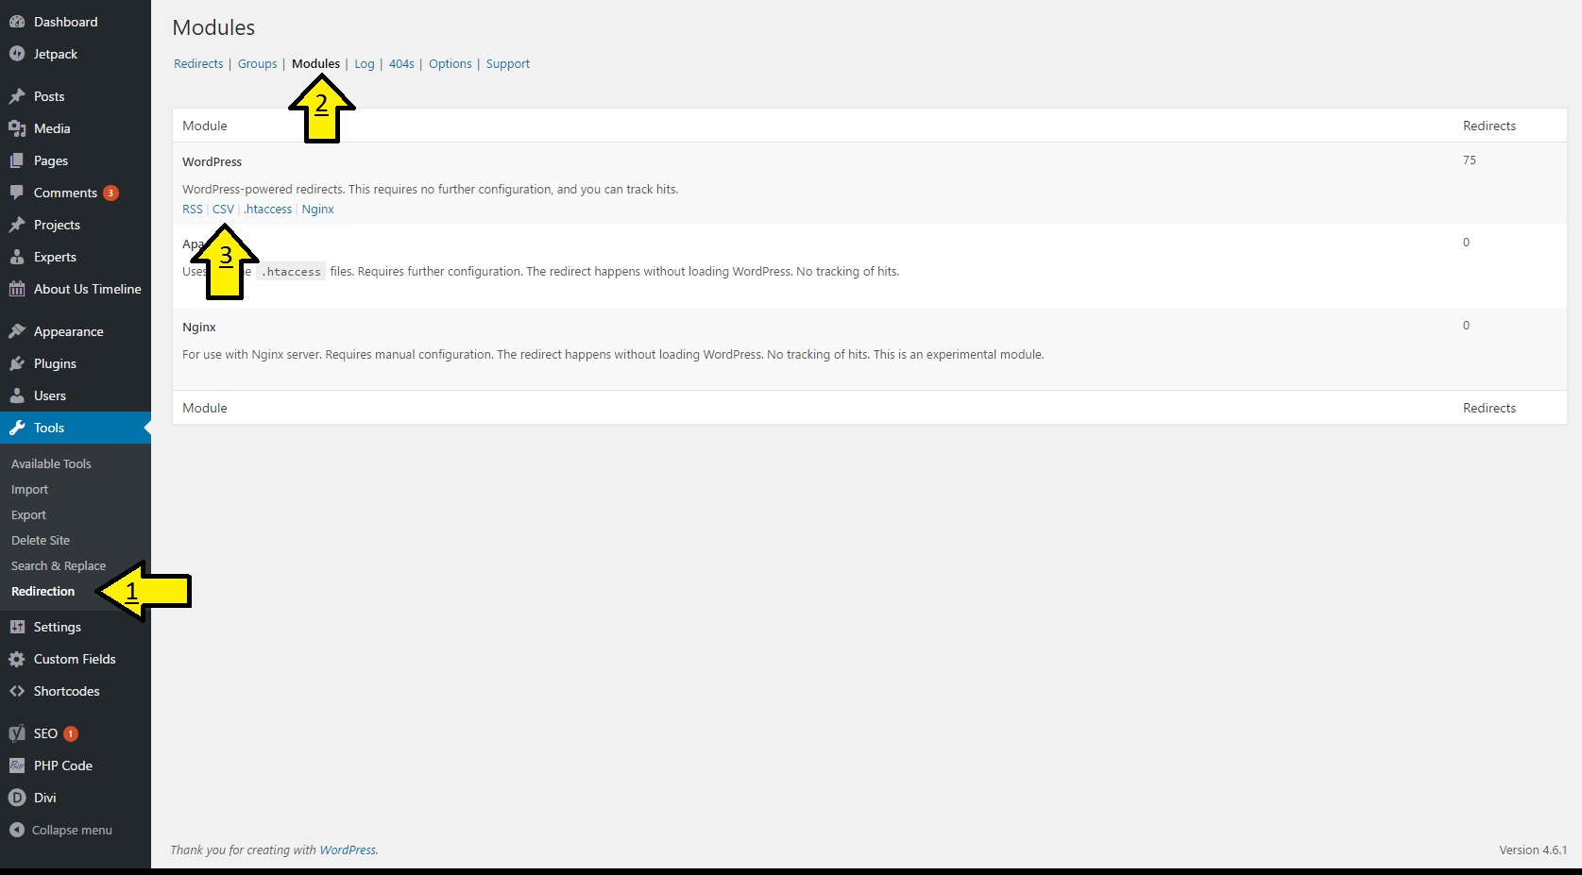Image resolution: width=1582 pixels, height=875 pixels.
Task: Open Redirection submenu item
Action: pyautogui.click(x=43, y=591)
